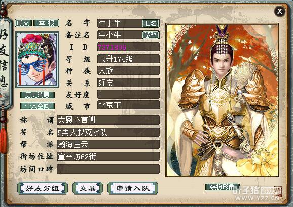Click the 称谓 title field 大恩不言谢
293x207 pixels.
click(x=108, y=120)
